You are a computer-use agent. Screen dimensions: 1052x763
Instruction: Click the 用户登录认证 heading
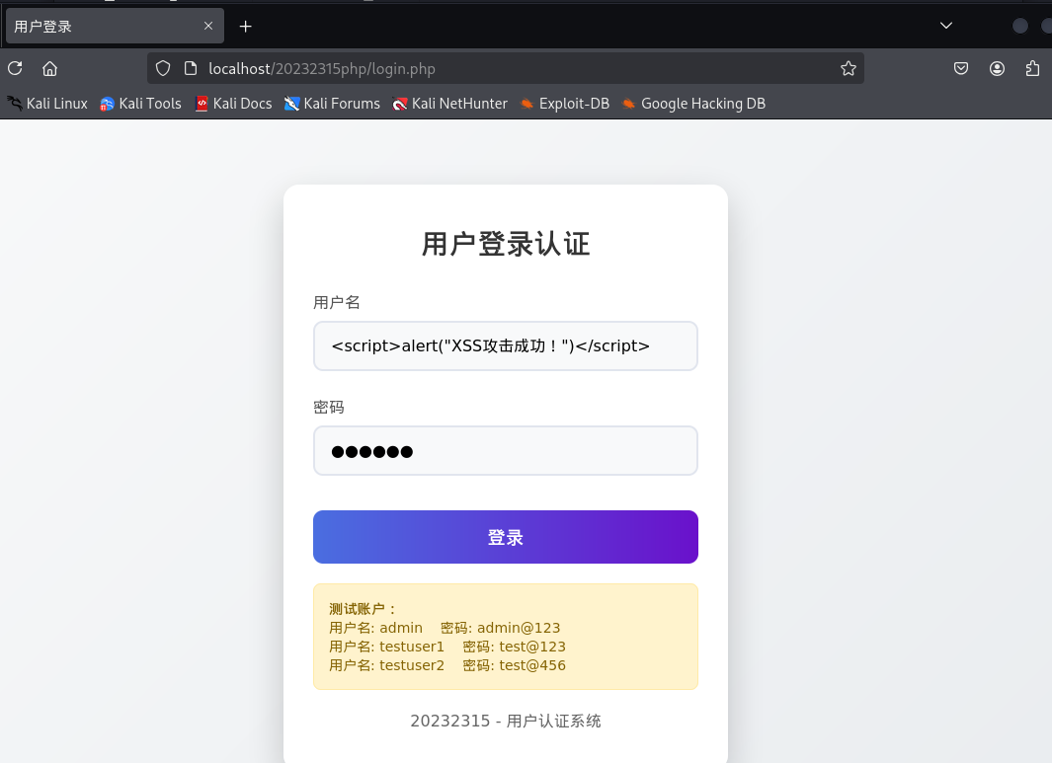coord(505,244)
